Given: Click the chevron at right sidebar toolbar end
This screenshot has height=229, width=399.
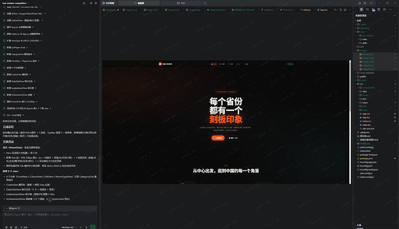Looking at the screenshot, I should (x=390, y=9).
